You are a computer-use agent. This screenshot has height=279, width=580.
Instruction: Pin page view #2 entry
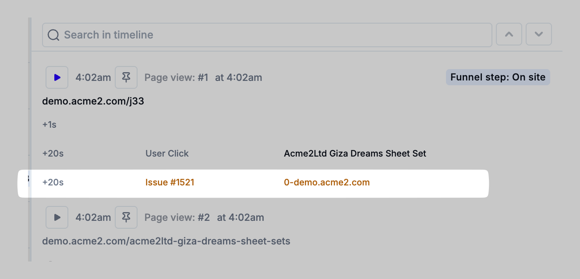click(x=126, y=217)
